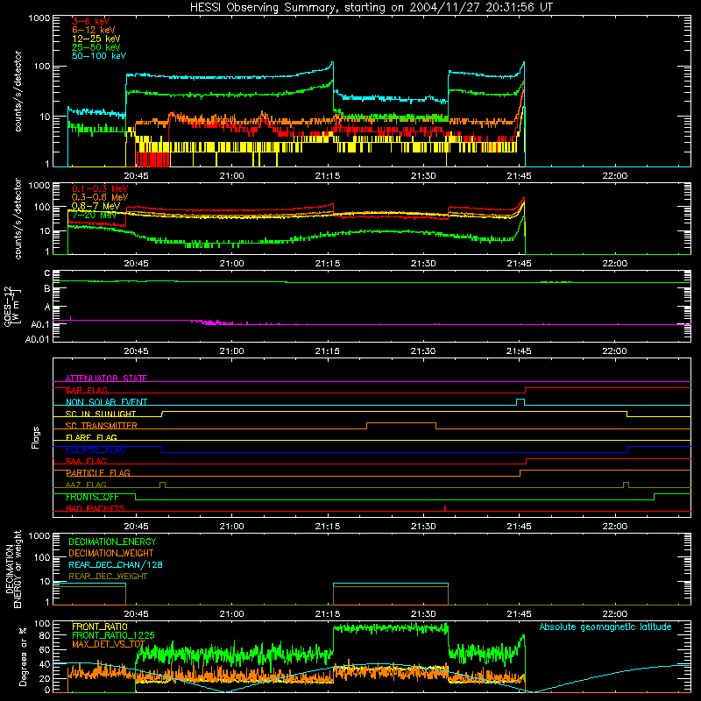
Task: Click the ATTENUATOR_STATE flag label
Action: pos(106,379)
